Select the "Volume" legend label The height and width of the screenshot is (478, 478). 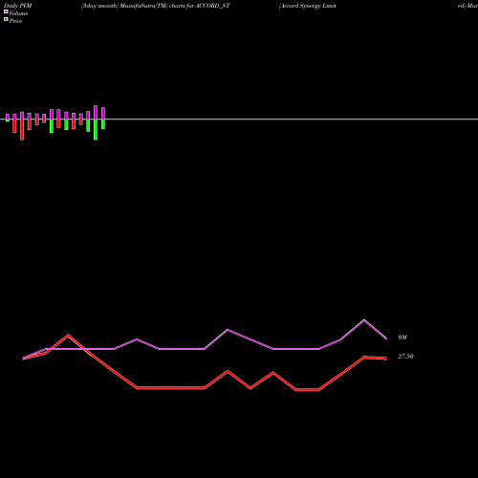(x=18, y=13)
